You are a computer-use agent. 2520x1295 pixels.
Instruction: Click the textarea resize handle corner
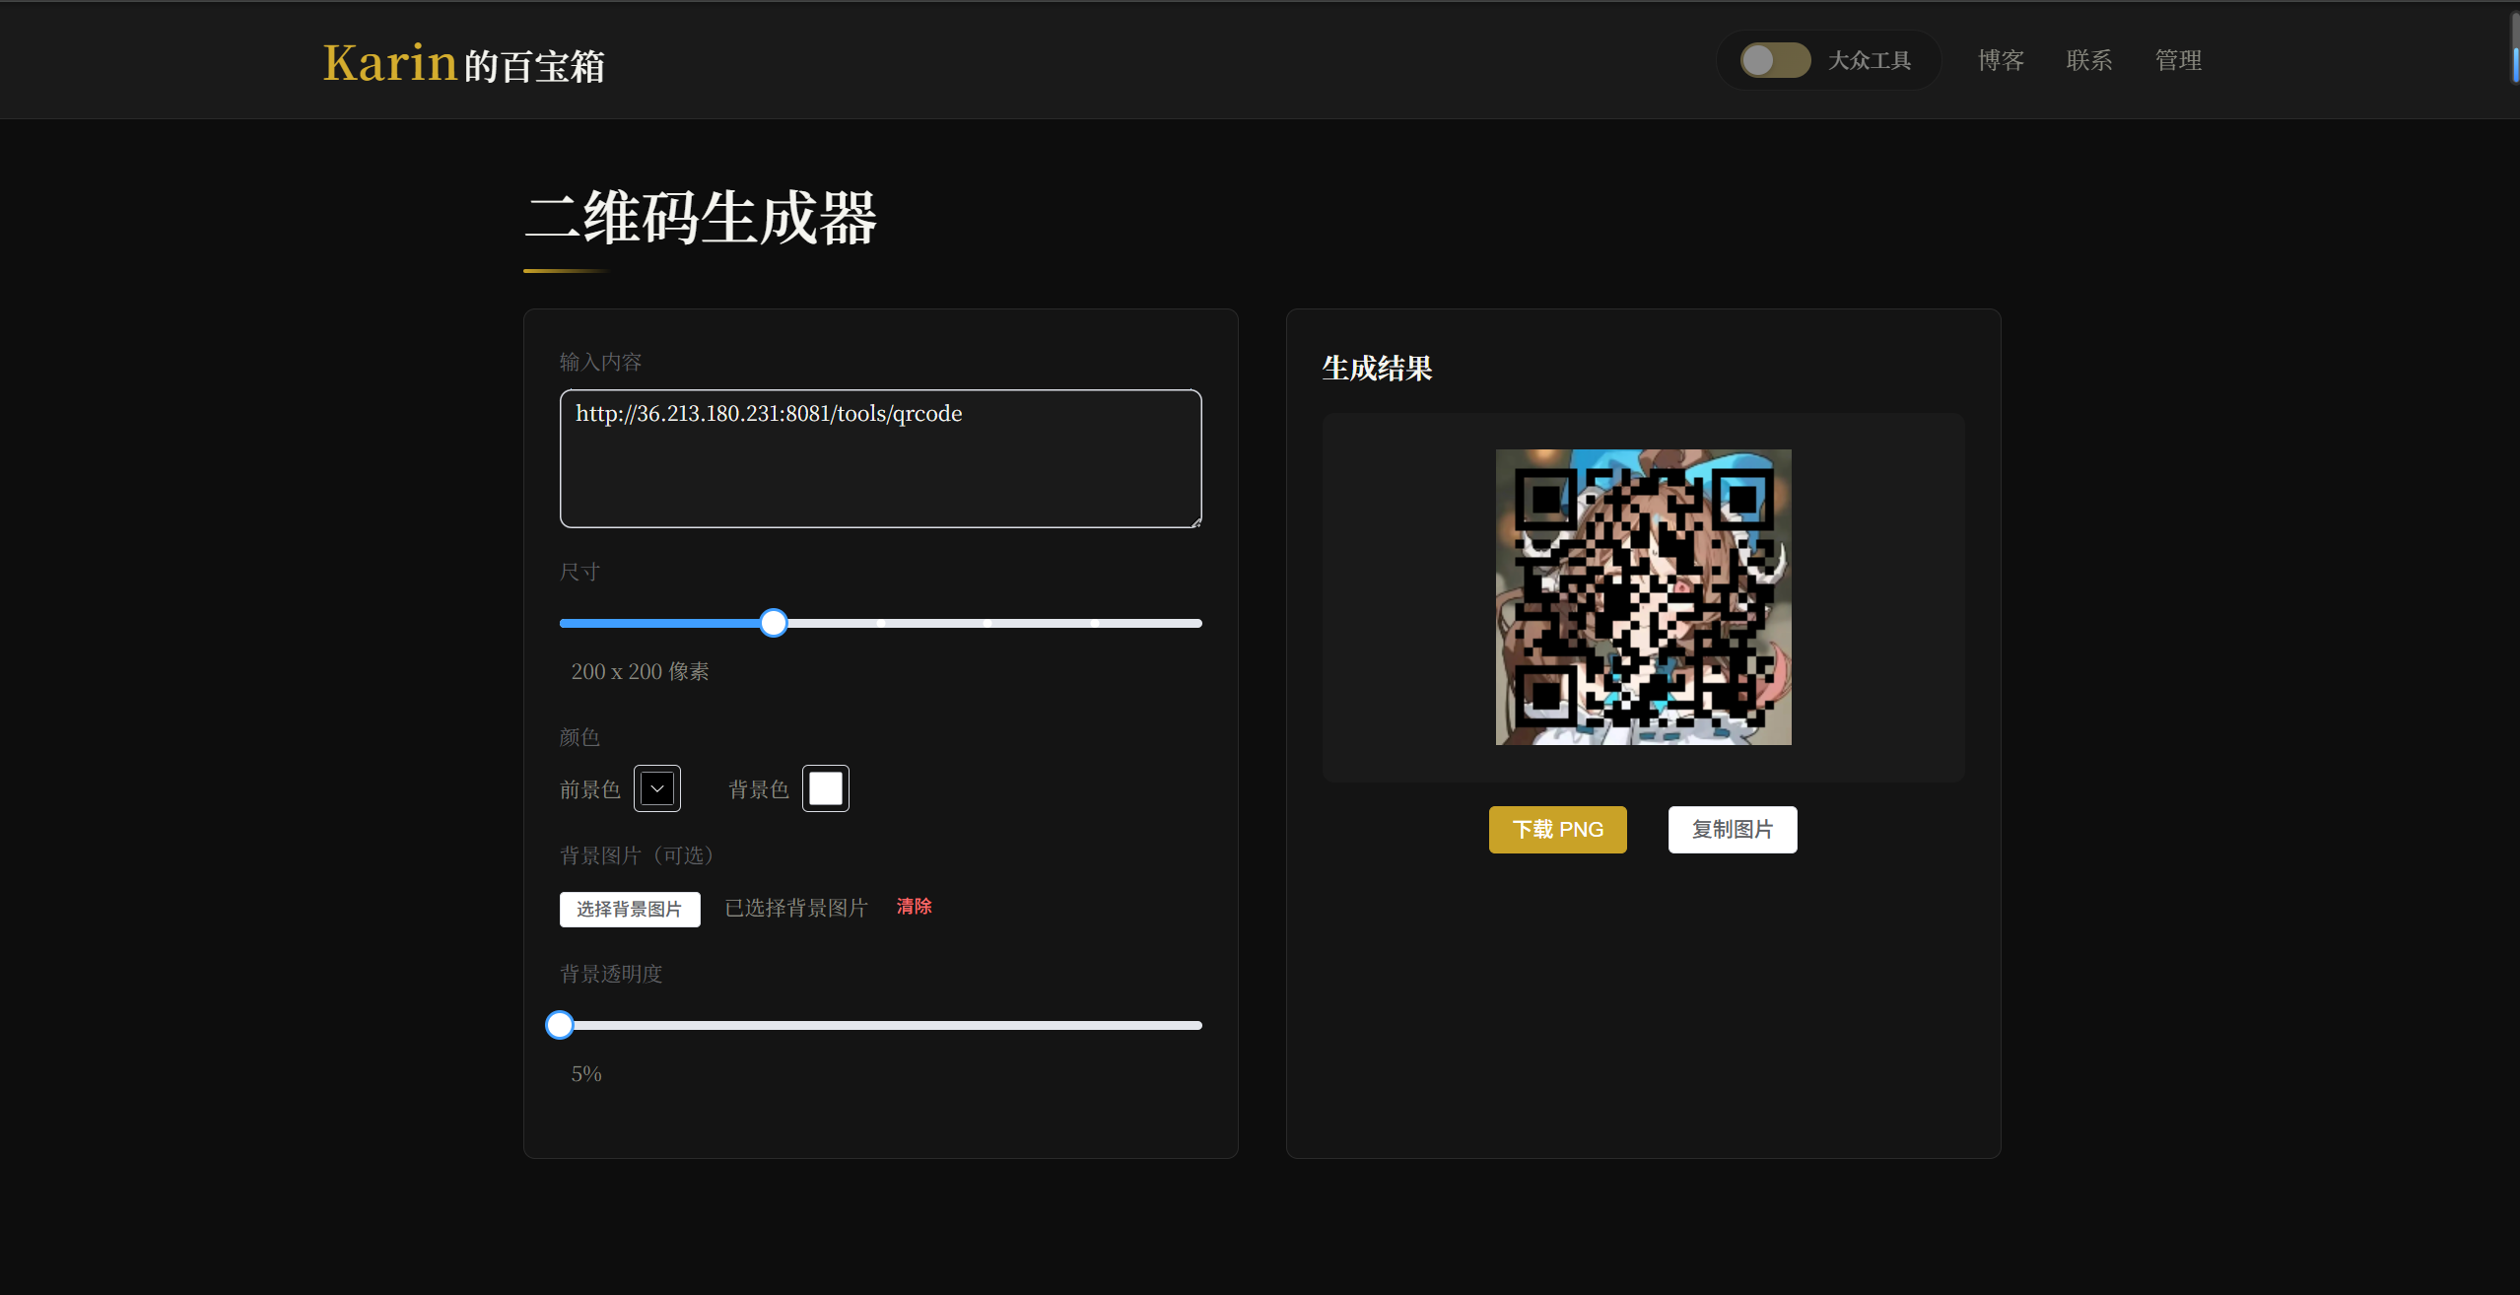click(1196, 522)
